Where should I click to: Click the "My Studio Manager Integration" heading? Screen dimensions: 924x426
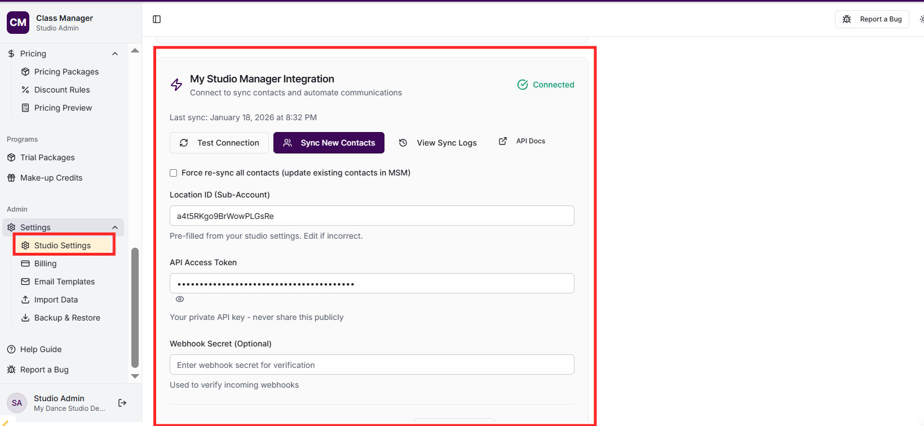pos(262,79)
